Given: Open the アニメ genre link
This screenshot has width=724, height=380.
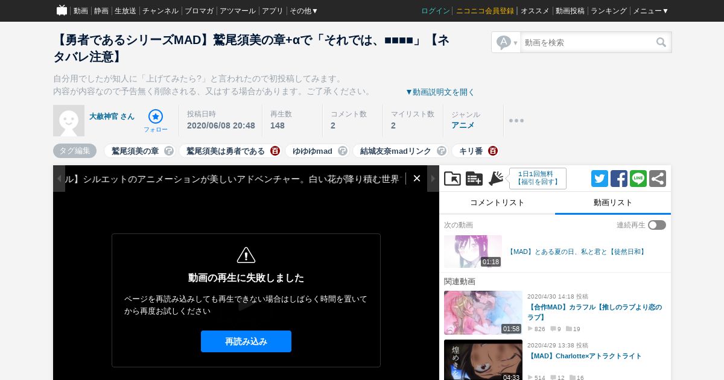Looking at the screenshot, I should pyautogui.click(x=463, y=125).
